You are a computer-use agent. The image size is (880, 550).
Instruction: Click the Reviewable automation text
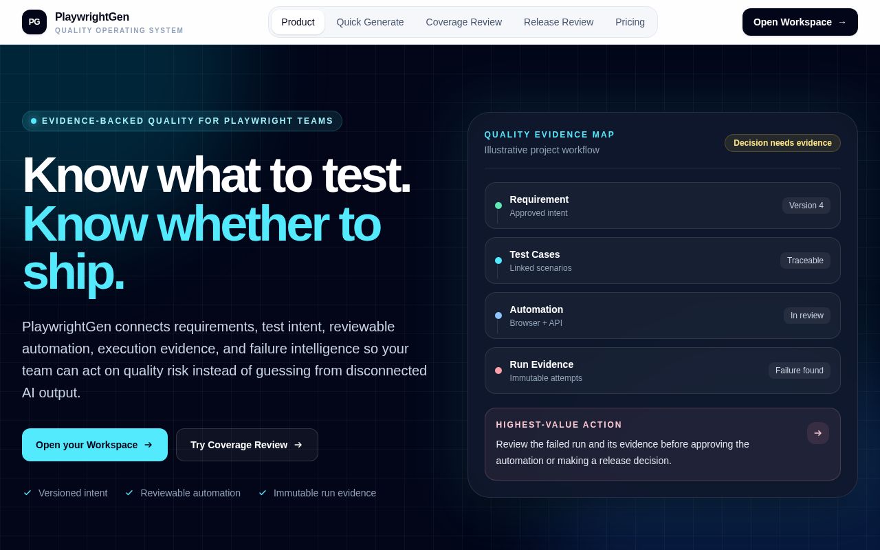point(190,493)
